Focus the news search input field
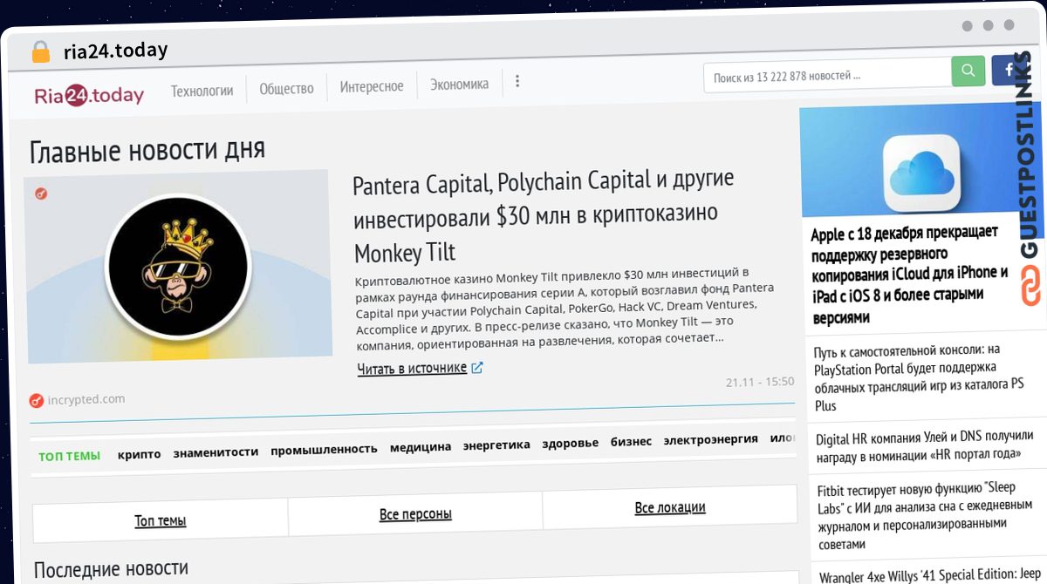This screenshot has height=584, width=1047. pyautogui.click(x=827, y=76)
